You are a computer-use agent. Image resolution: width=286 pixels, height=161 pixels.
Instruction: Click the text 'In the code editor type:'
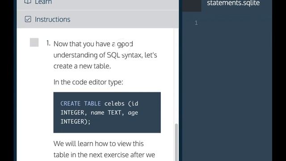[88, 82]
